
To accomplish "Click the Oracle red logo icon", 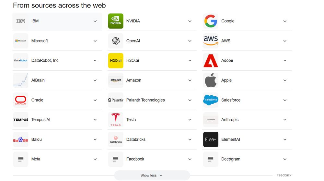I will (21, 100).
